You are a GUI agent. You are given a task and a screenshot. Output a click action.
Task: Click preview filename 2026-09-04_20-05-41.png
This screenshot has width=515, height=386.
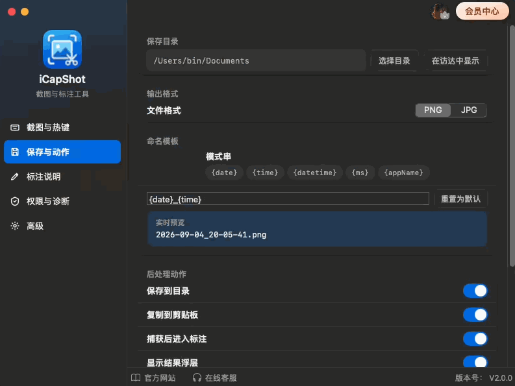click(x=211, y=235)
